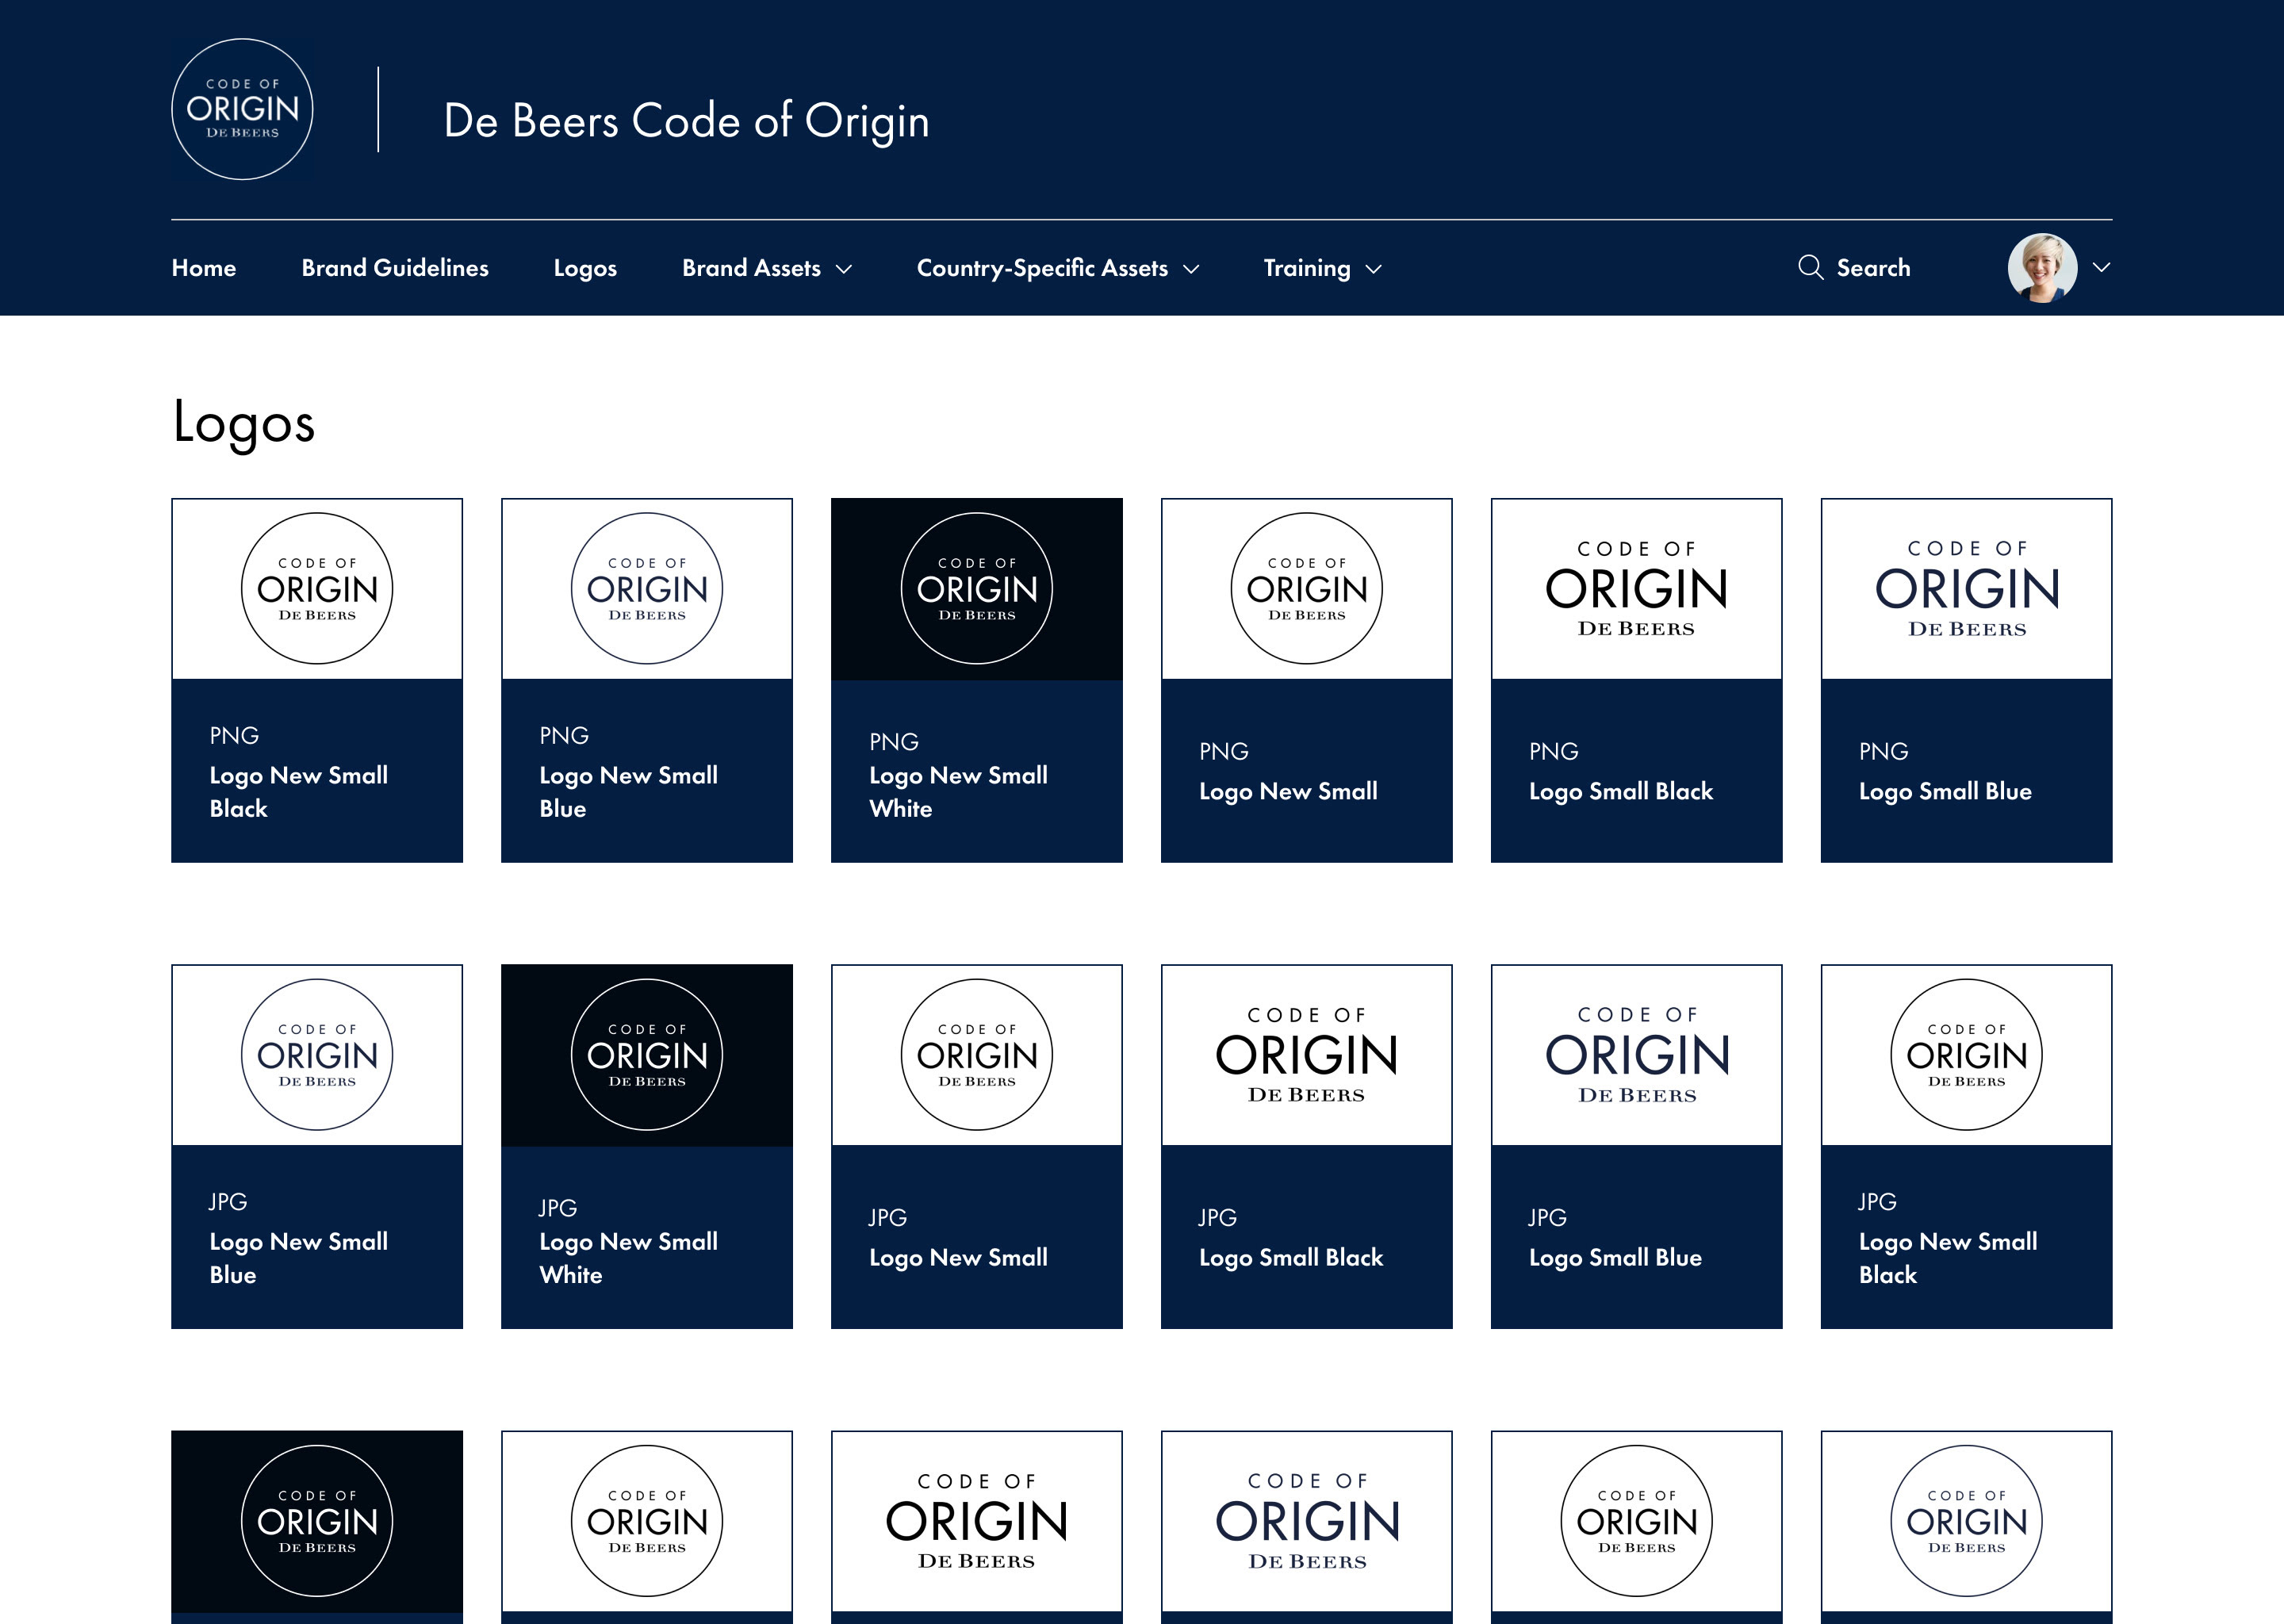The width and height of the screenshot is (2284, 1624).
Task: Open the Brand Assets menu
Action: (751, 268)
